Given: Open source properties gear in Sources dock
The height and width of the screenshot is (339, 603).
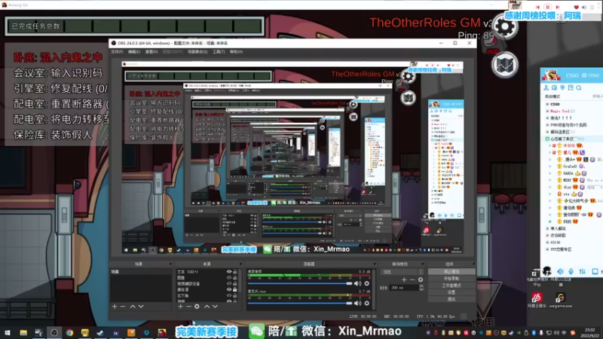Looking at the screenshot, I should (x=197, y=307).
